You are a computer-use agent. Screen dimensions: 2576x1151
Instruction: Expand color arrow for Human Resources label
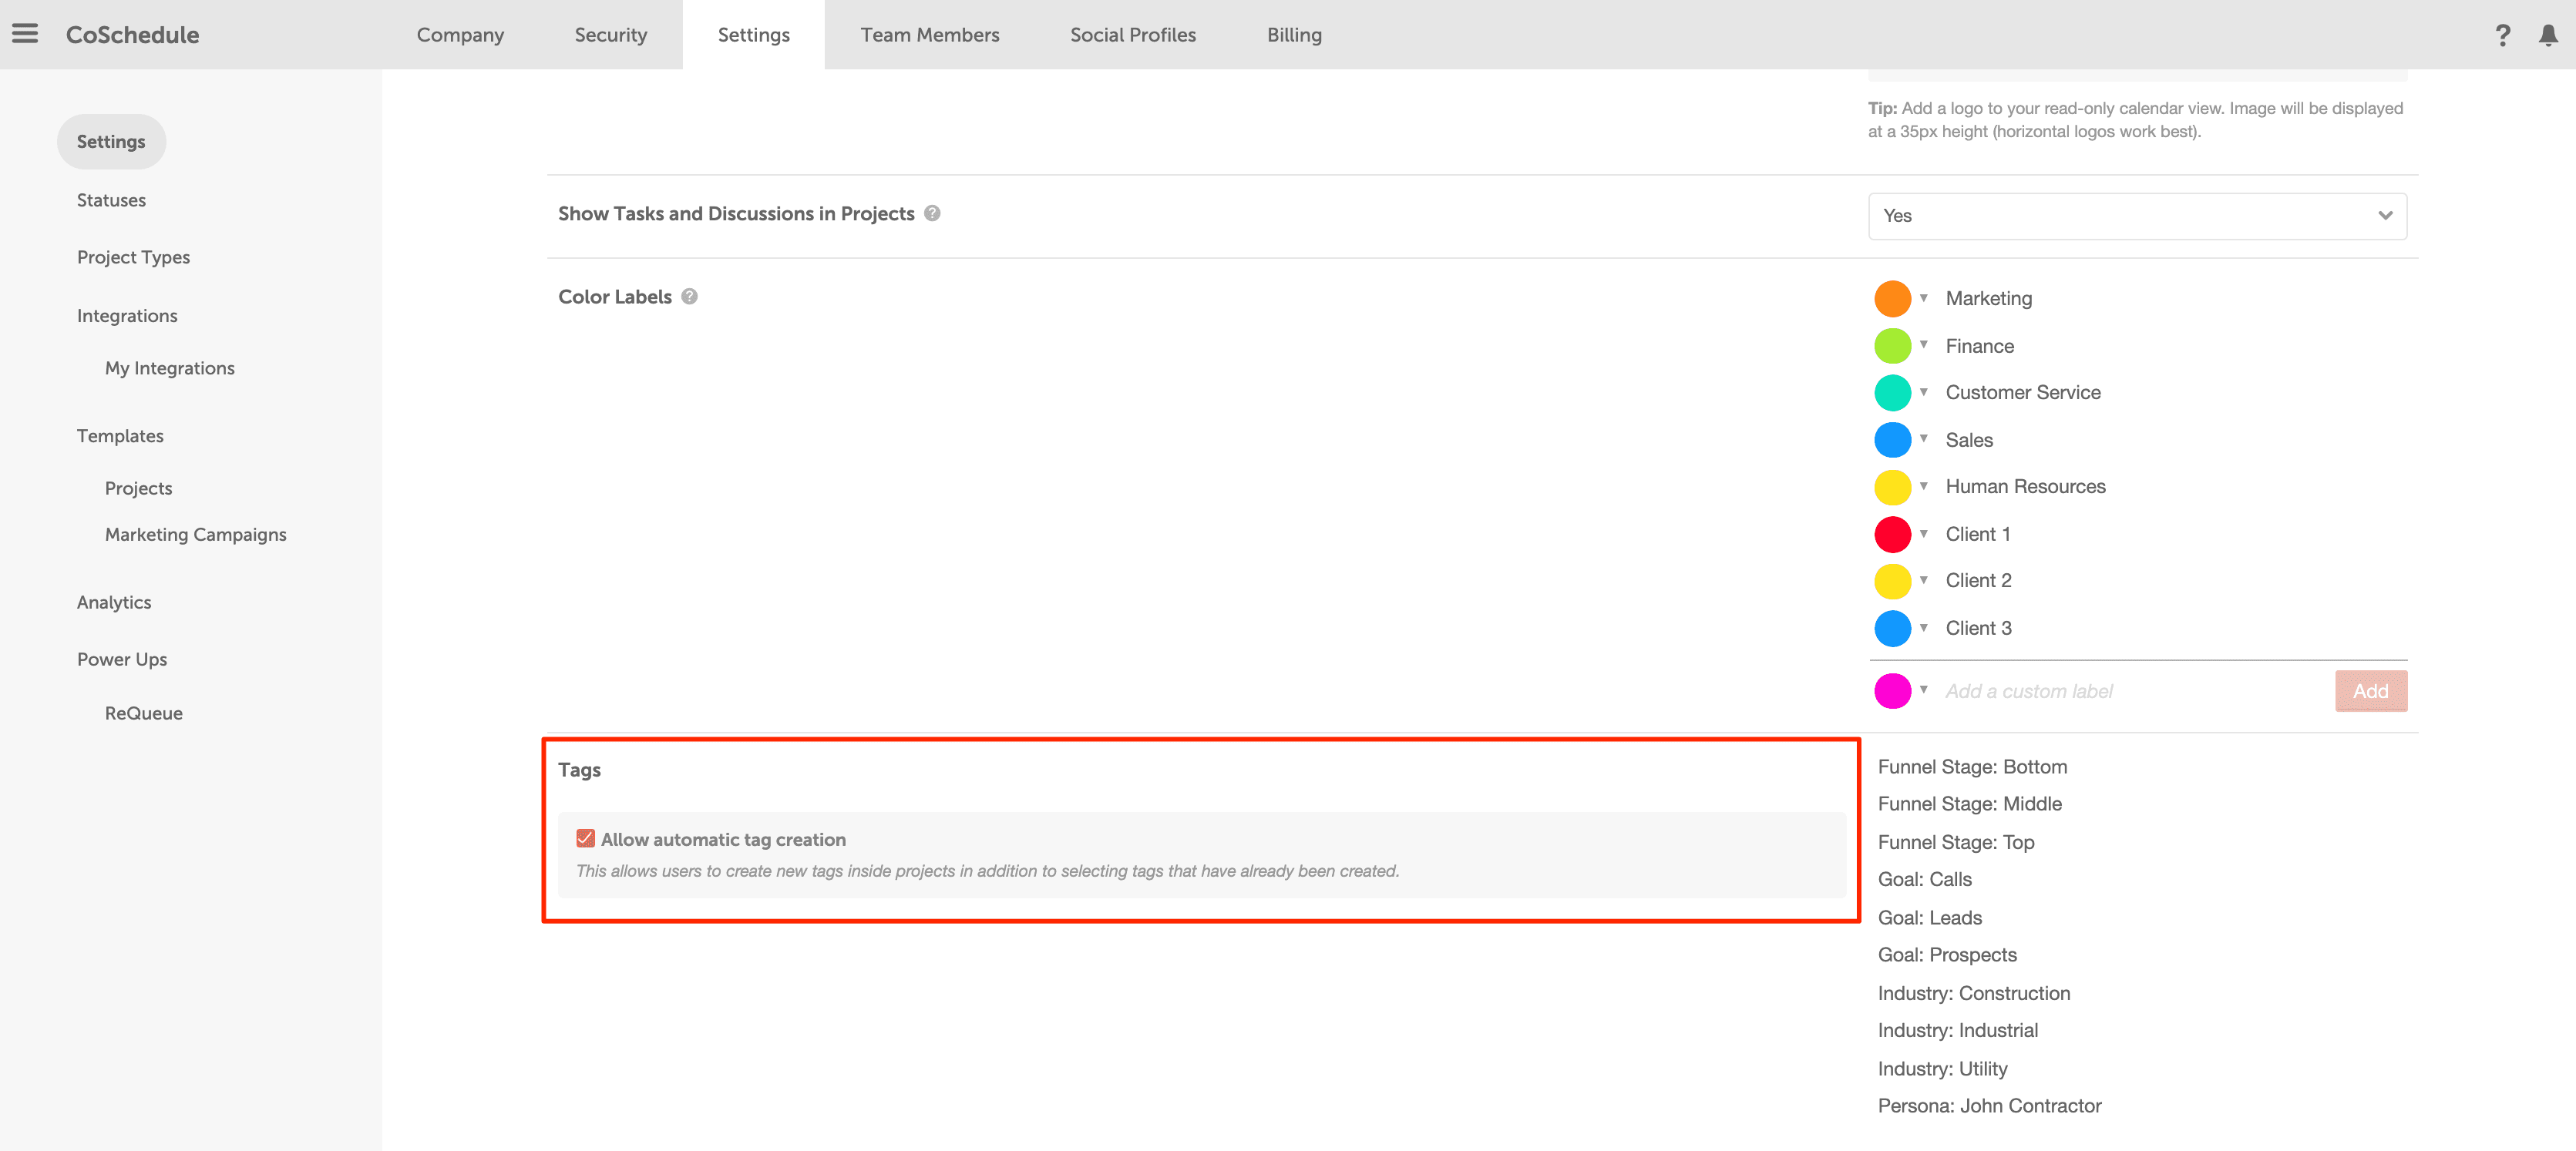point(1923,485)
